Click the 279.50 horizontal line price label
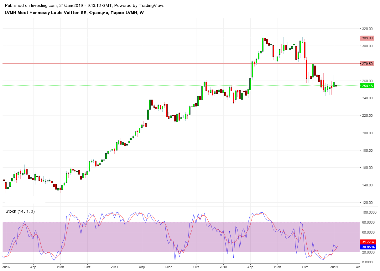 (367, 64)
